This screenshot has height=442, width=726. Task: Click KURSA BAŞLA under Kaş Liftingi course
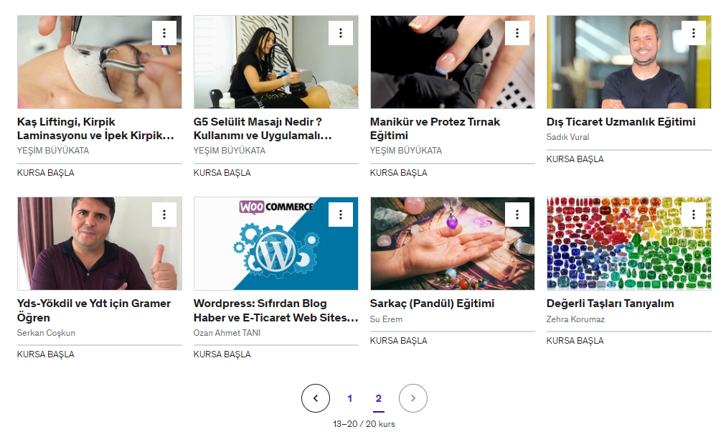tap(45, 173)
